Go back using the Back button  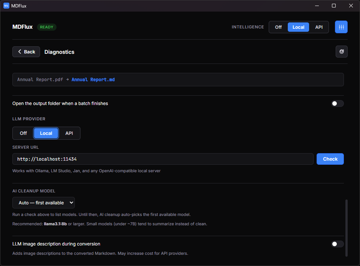[26, 52]
